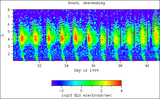
Task: Click the x-axis tick label "40"
Action: pyautogui.click(x=147, y=66)
